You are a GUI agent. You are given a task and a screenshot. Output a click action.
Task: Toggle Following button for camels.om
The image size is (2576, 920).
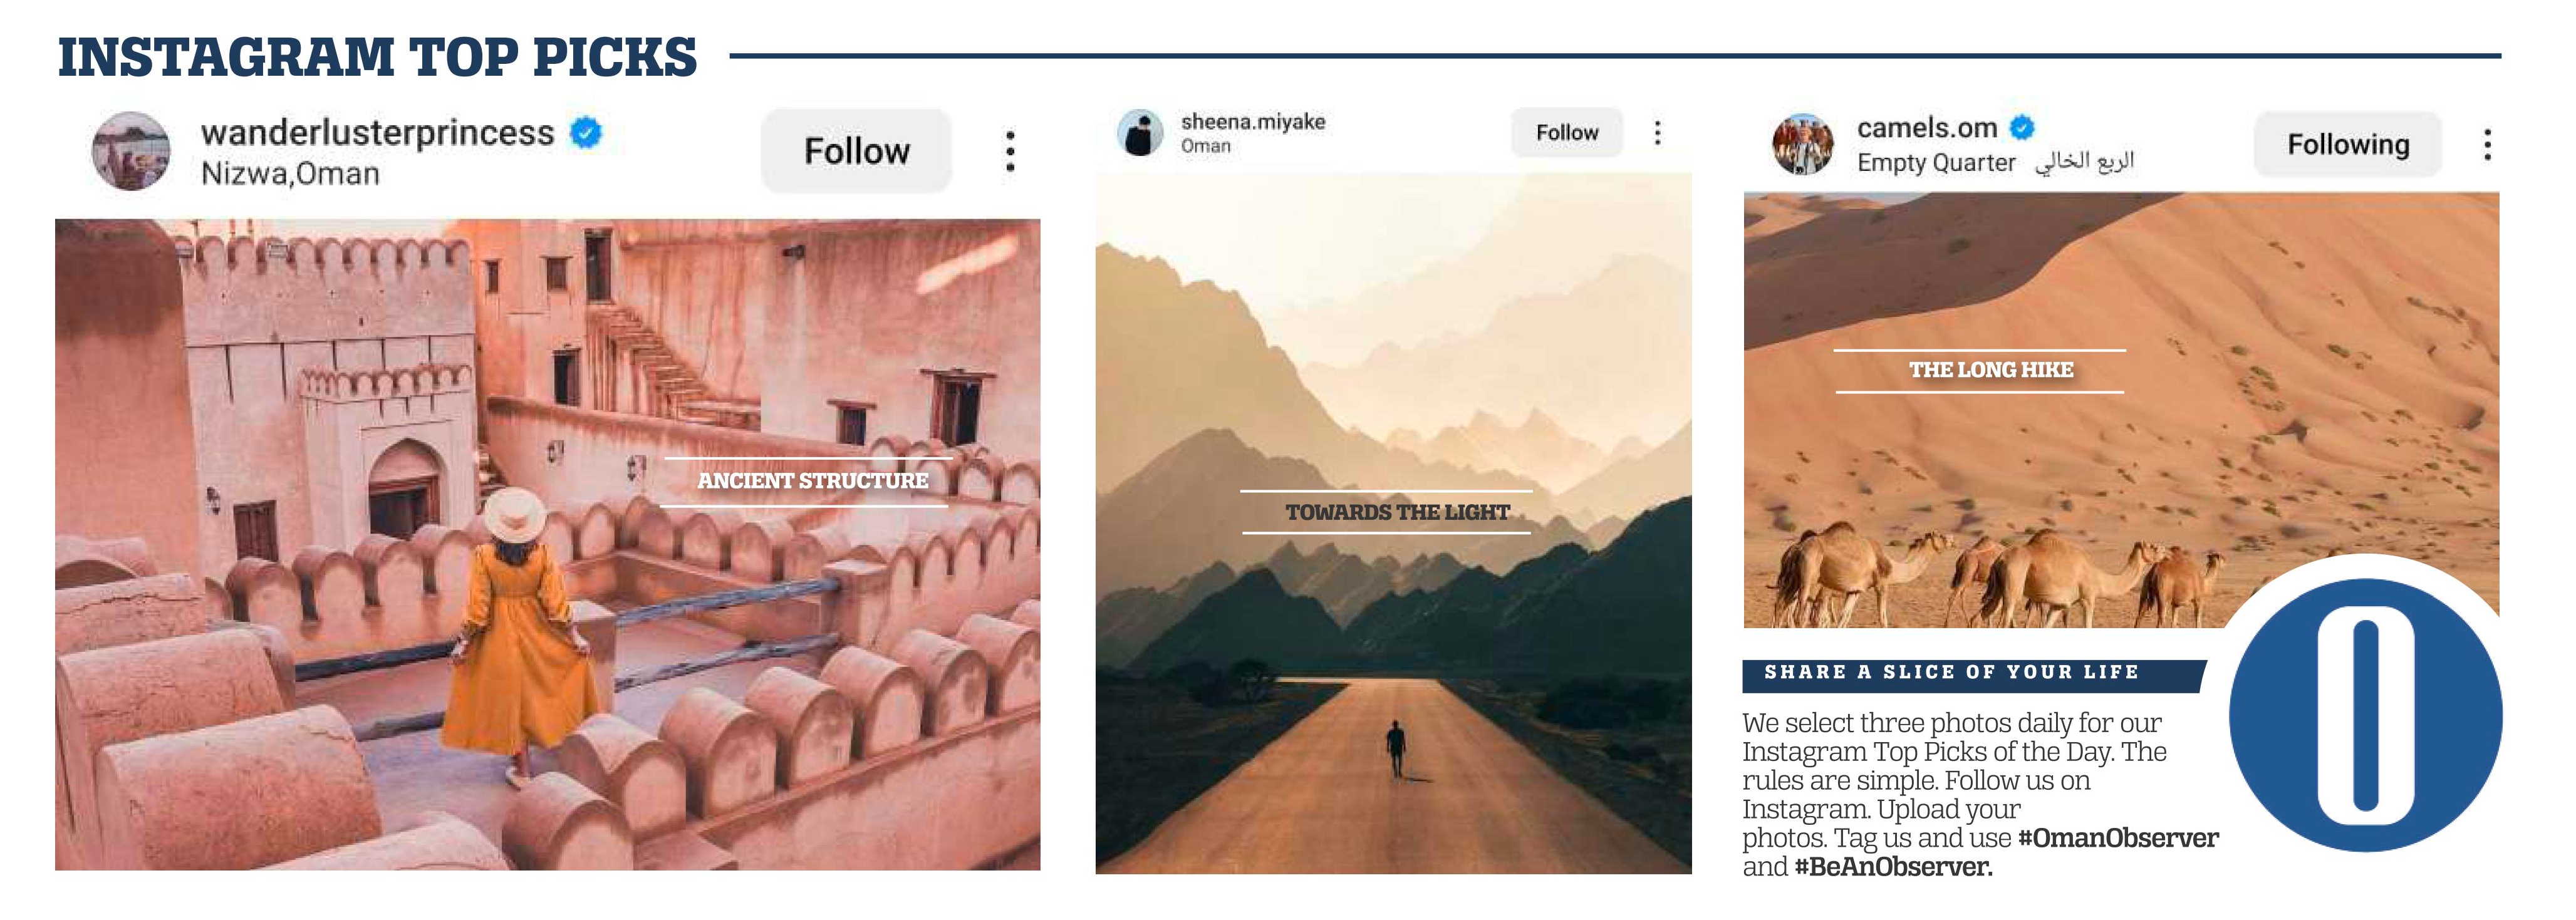click(x=2348, y=145)
